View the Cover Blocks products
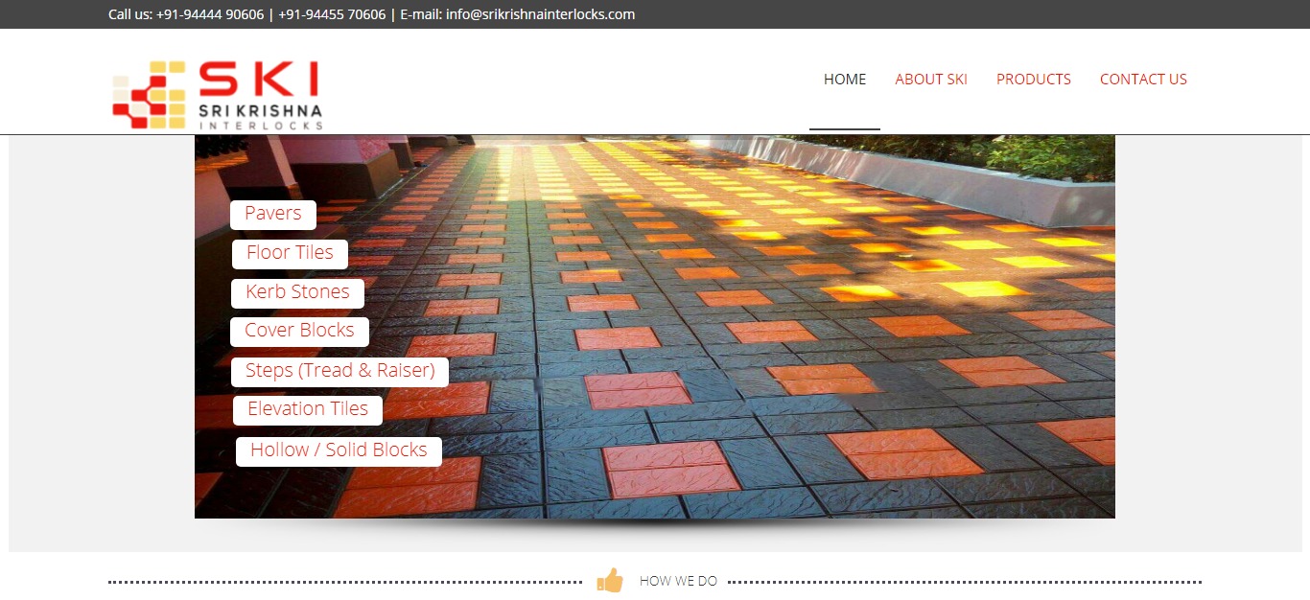The width and height of the screenshot is (1310, 600). [x=299, y=332]
